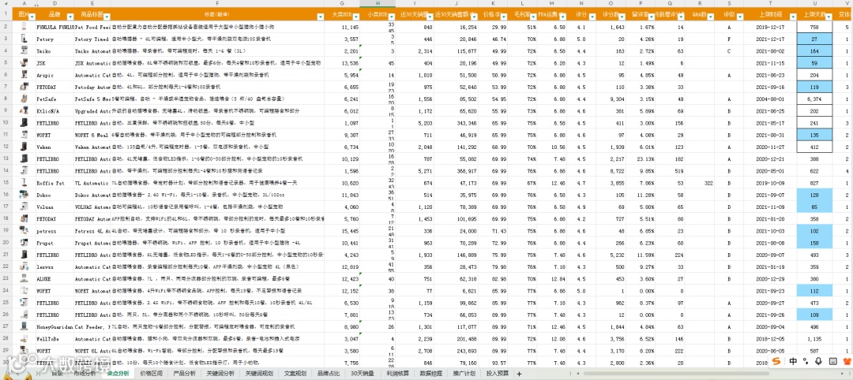Select the BSR cell 15,445
This screenshot has width=853, height=380.
[x=343, y=230]
